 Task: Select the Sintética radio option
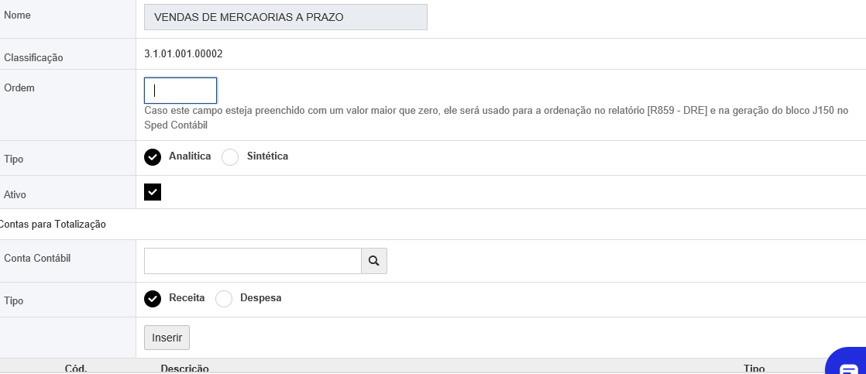point(230,157)
